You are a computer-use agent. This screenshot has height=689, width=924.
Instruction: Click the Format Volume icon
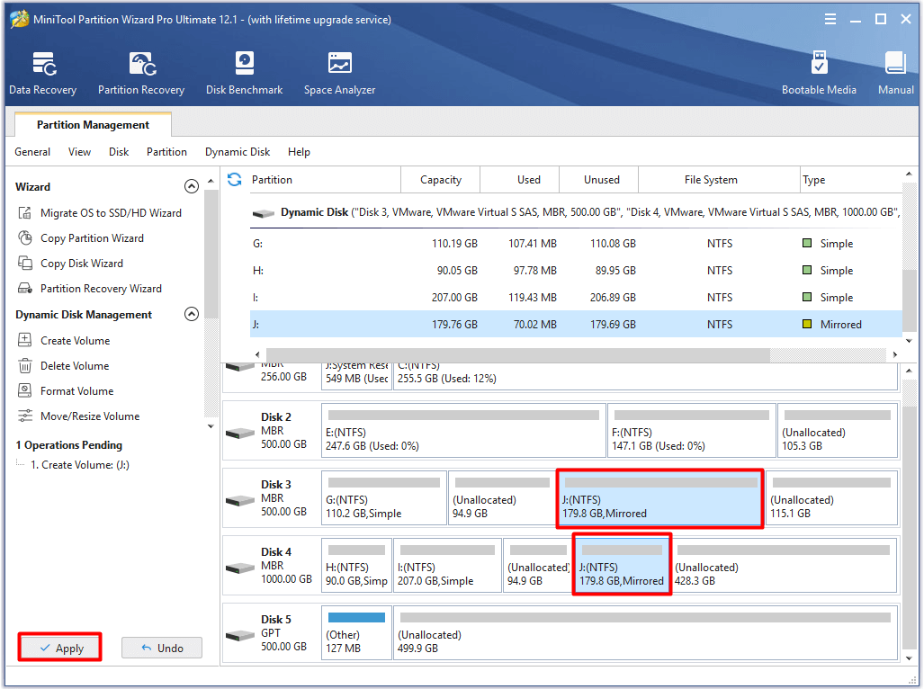25,391
